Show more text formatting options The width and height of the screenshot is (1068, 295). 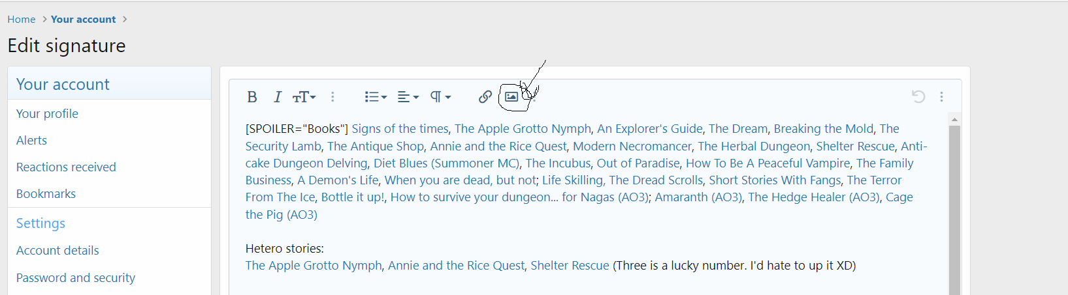coord(332,97)
